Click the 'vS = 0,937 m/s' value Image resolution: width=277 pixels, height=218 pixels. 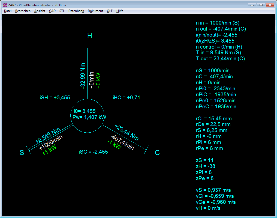click(213, 190)
